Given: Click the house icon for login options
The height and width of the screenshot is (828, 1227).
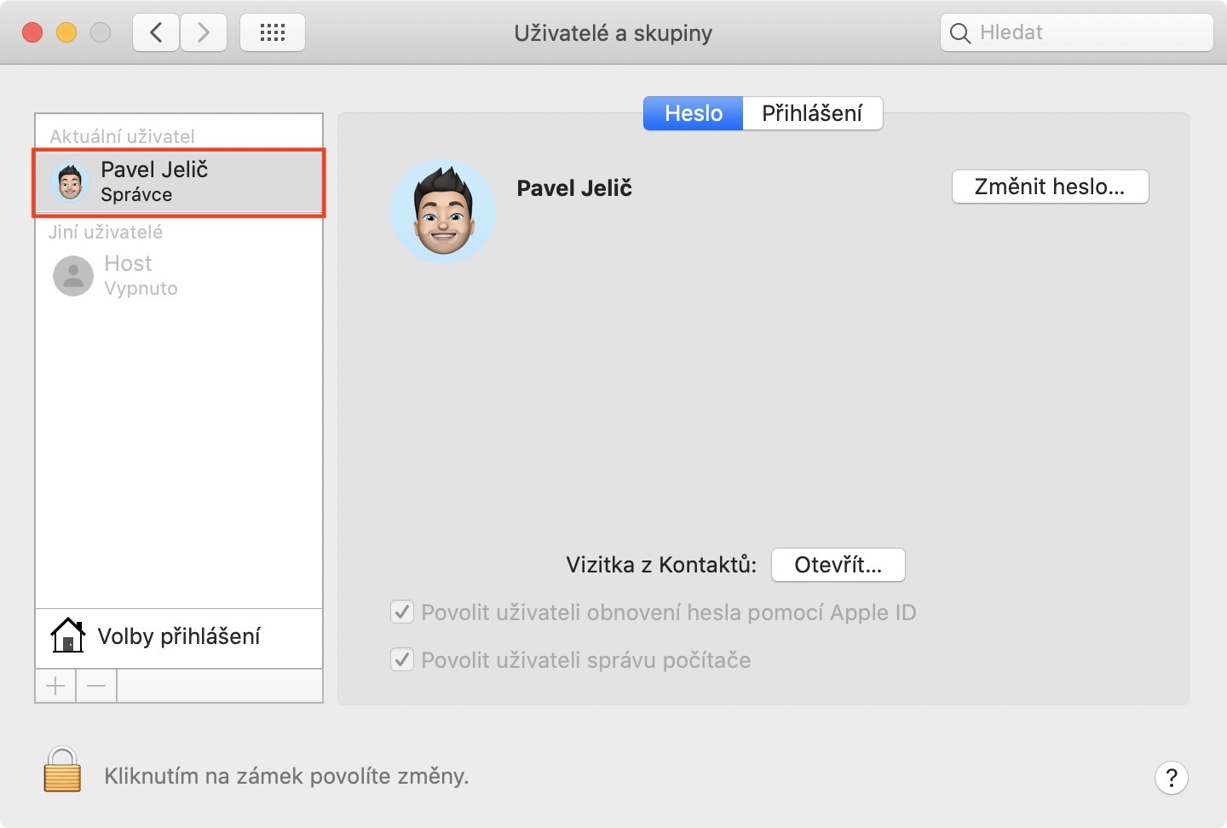Looking at the screenshot, I should tap(67, 635).
